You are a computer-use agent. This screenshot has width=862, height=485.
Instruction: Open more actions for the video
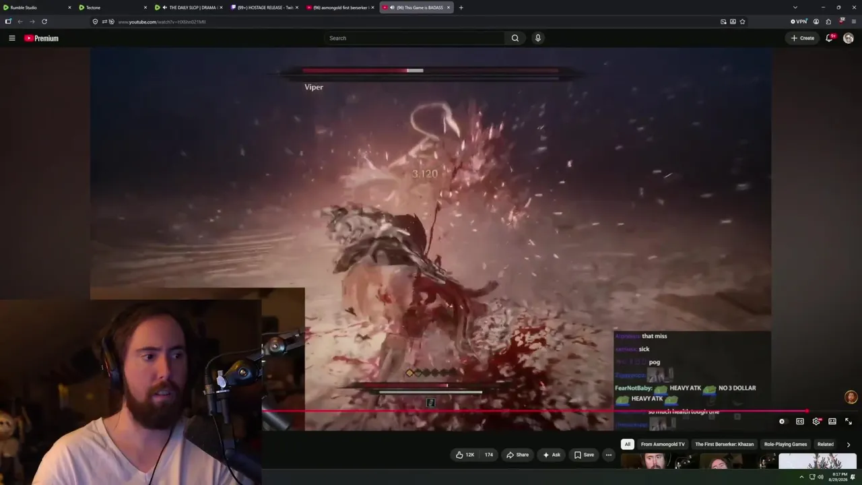click(x=608, y=455)
